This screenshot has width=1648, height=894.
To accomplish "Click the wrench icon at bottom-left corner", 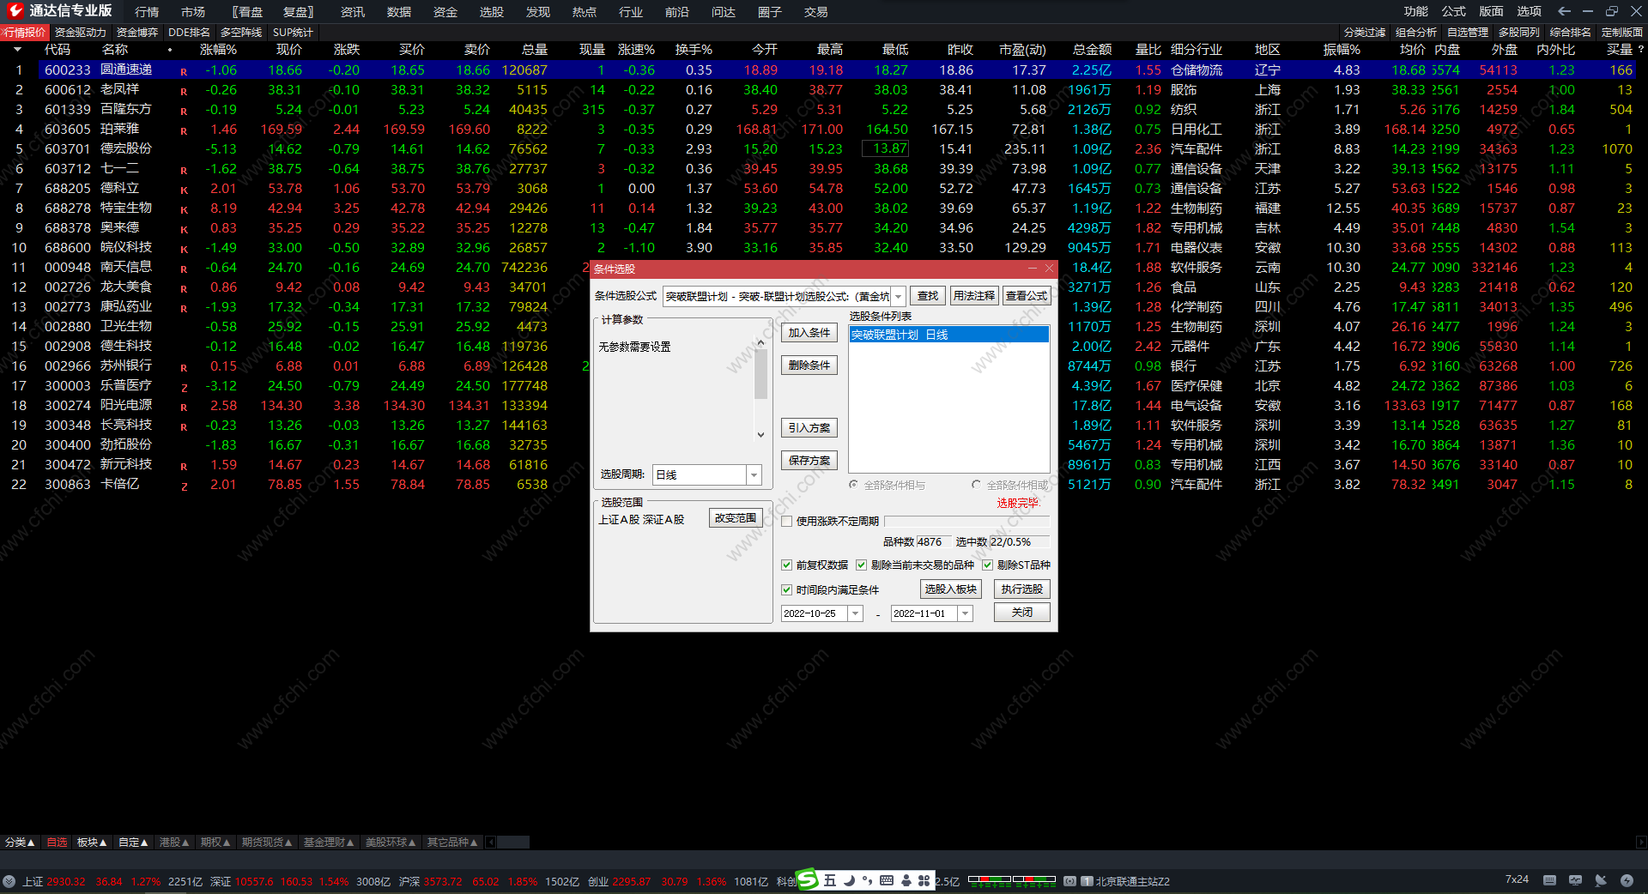I will tap(9, 881).
